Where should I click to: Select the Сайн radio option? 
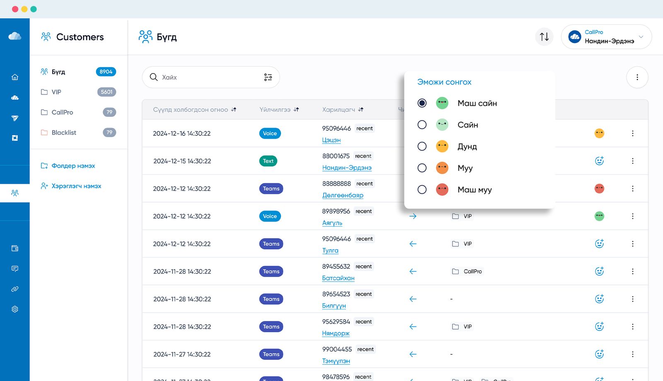(422, 125)
